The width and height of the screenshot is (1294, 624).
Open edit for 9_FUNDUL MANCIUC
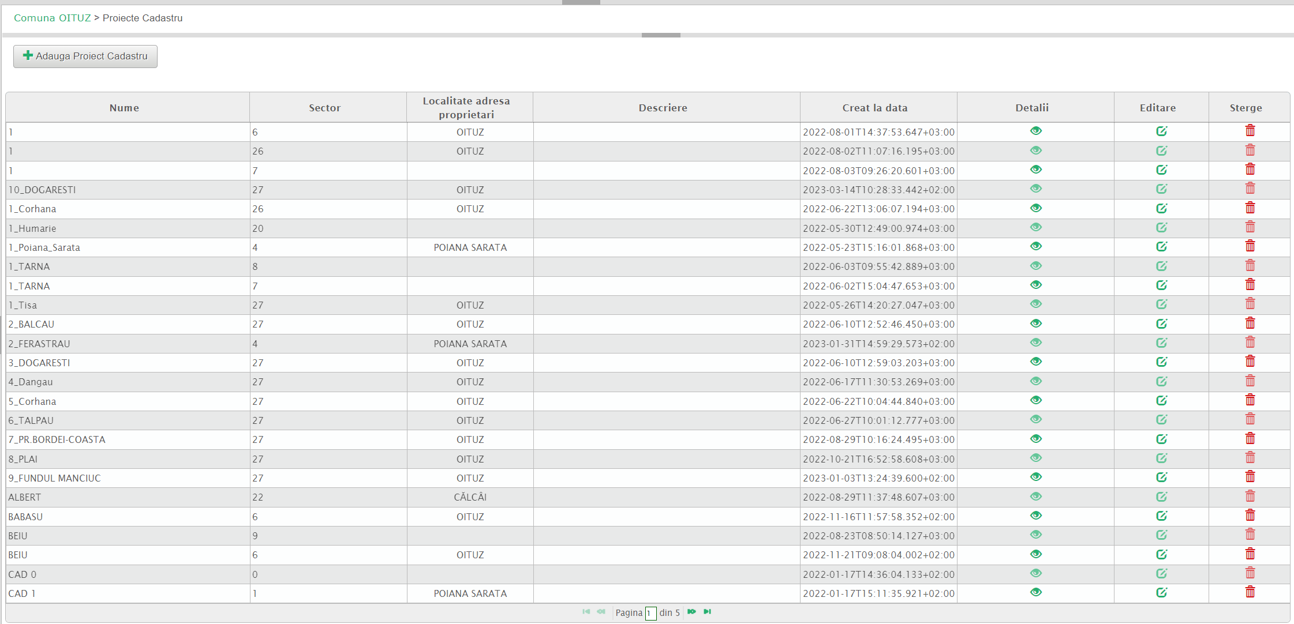tap(1161, 478)
